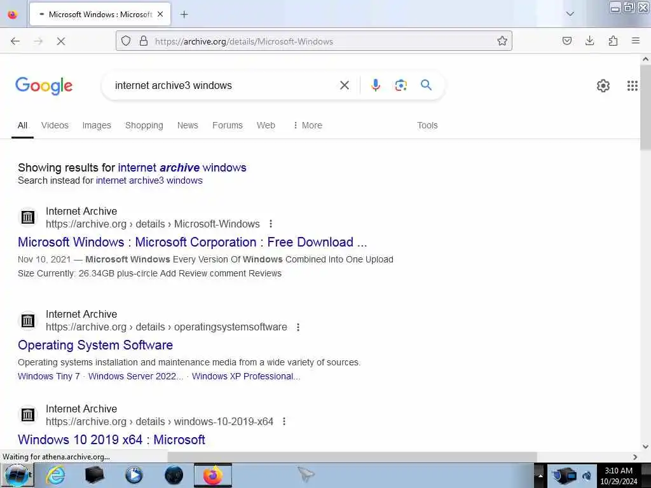Viewport: 651px width, 488px height.
Task: Open Google quick settings gear
Action: pyautogui.click(x=603, y=86)
